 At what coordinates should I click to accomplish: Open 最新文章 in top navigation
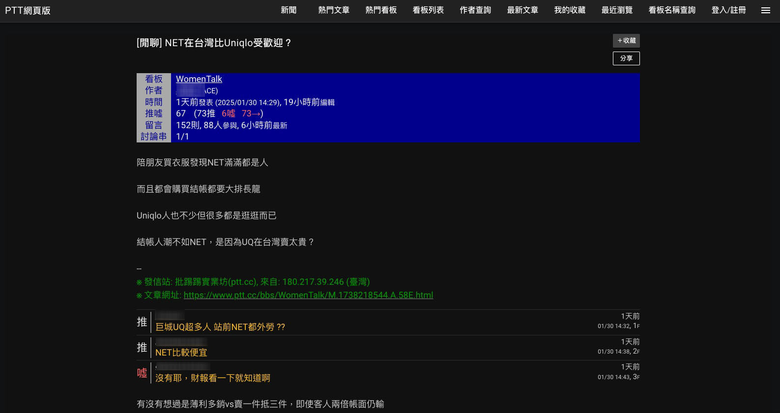[522, 10]
